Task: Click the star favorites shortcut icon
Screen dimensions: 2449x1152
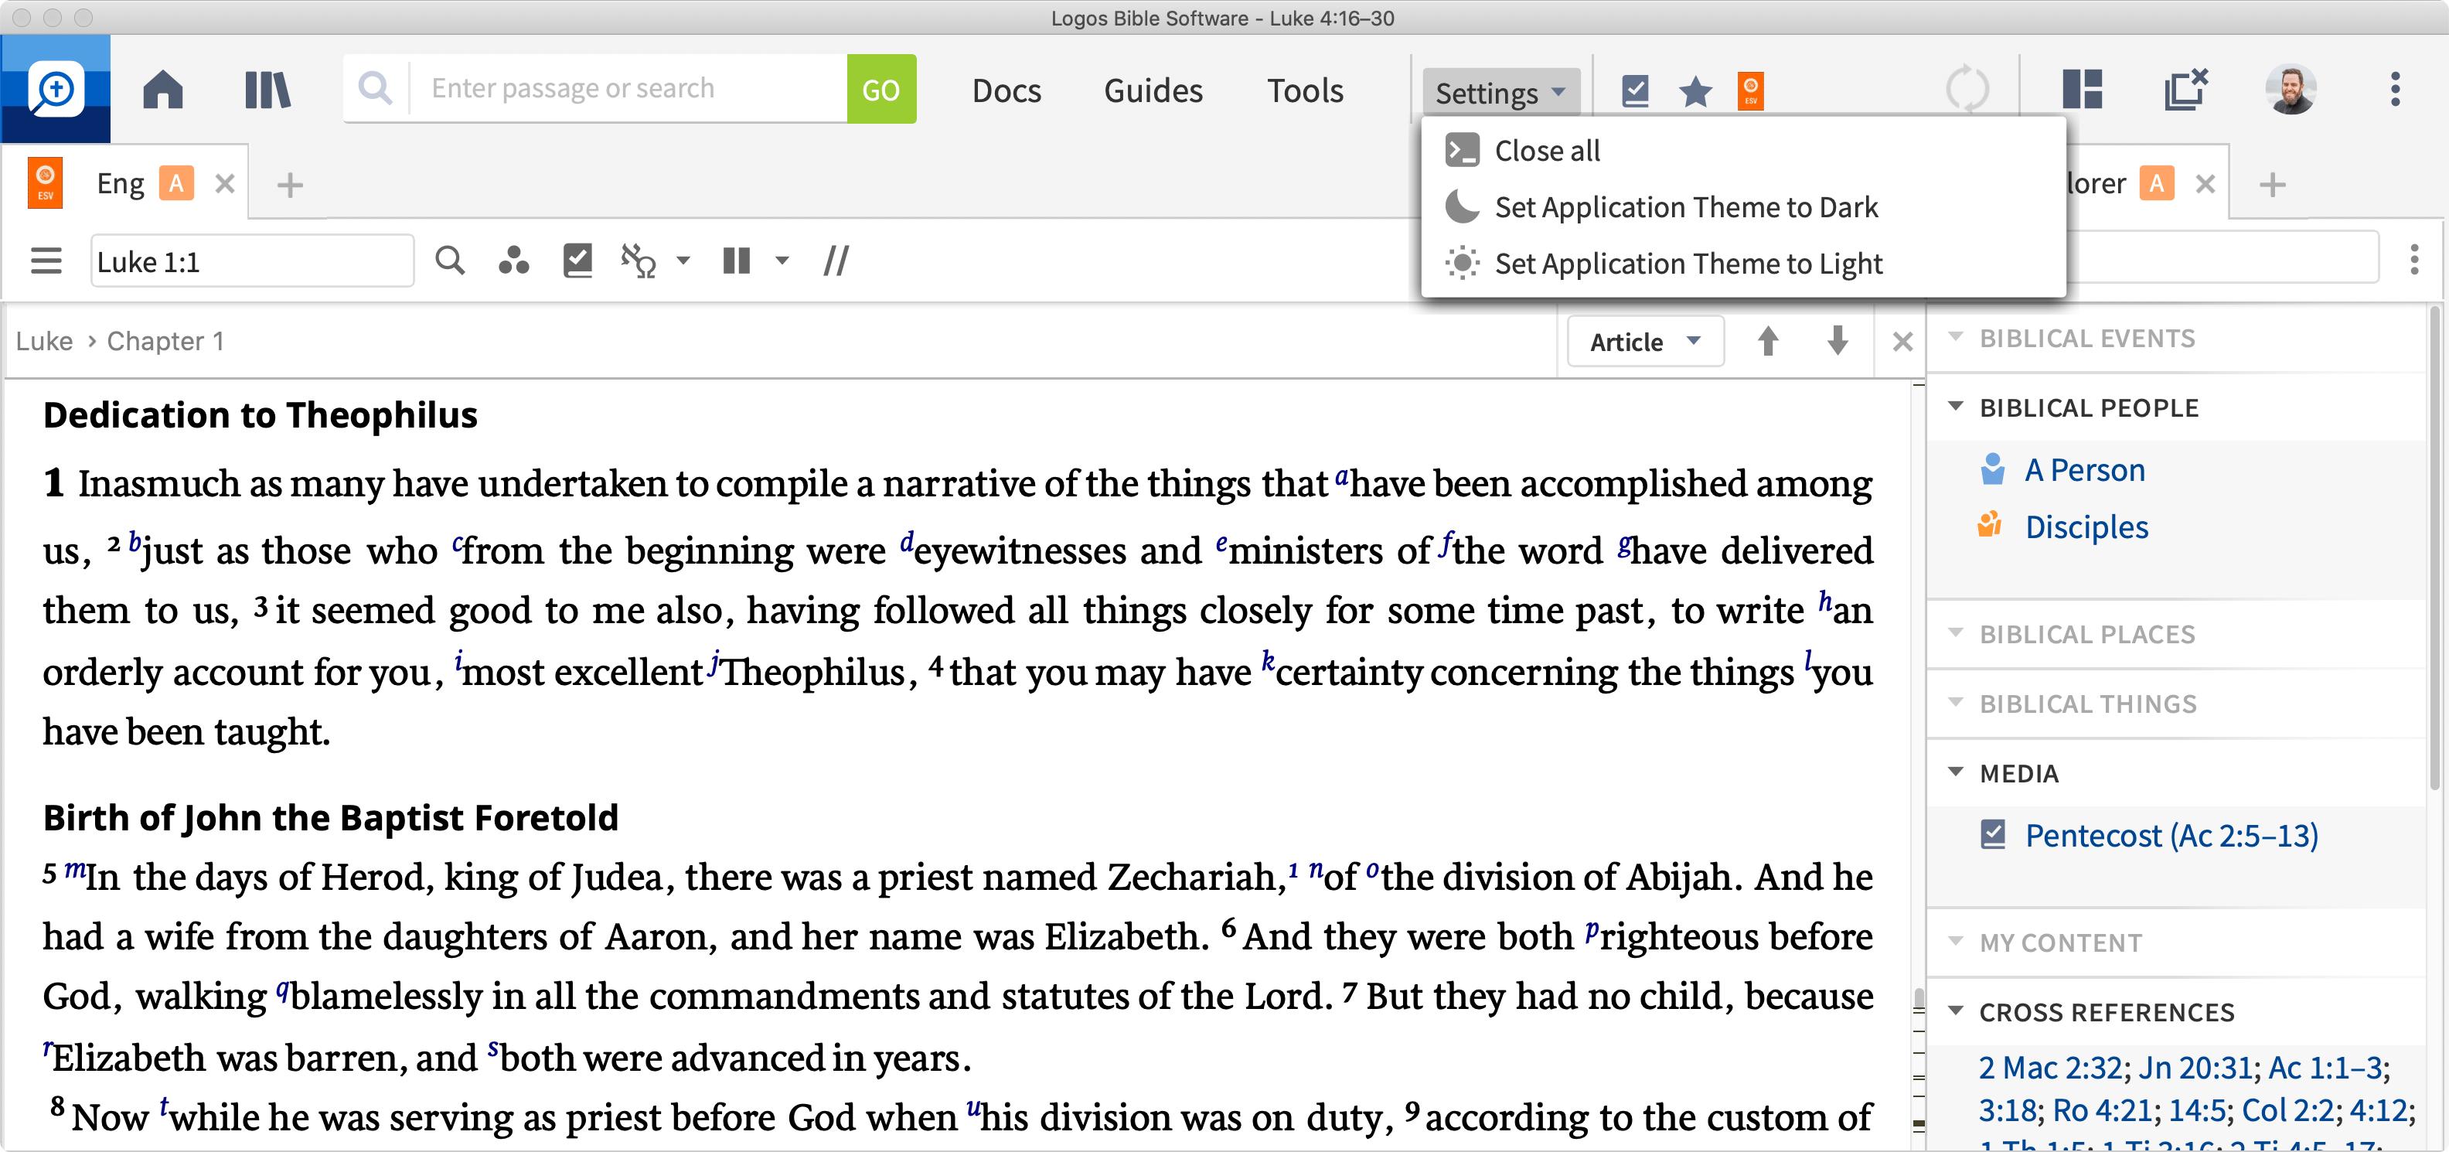Action: point(1695,92)
